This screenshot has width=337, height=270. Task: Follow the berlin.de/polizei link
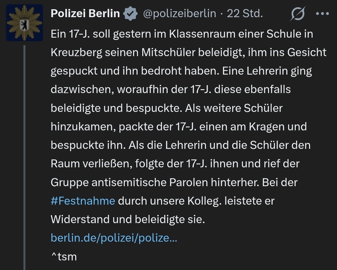coord(114,238)
